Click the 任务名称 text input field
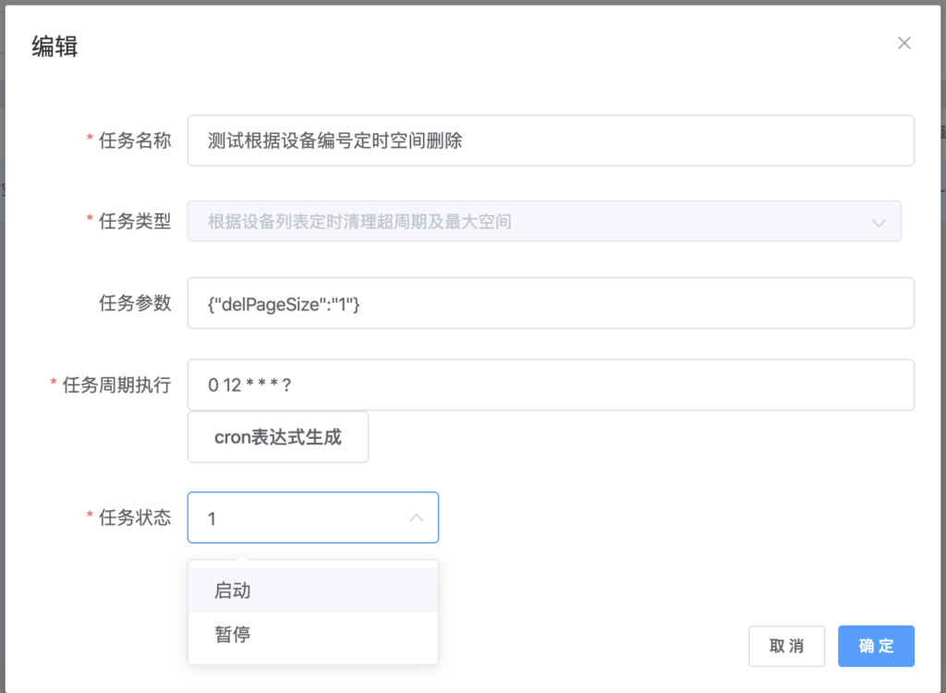The width and height of the screenshot is (946, 693). pos(550,140)
